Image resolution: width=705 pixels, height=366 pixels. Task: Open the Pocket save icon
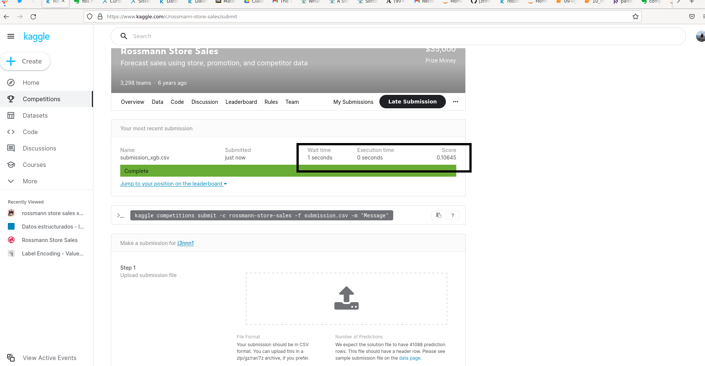click(x=692, y=16)
